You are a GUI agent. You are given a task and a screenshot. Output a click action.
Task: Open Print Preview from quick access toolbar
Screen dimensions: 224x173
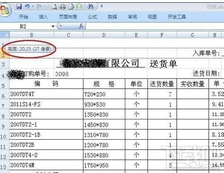tap(55, 7)
